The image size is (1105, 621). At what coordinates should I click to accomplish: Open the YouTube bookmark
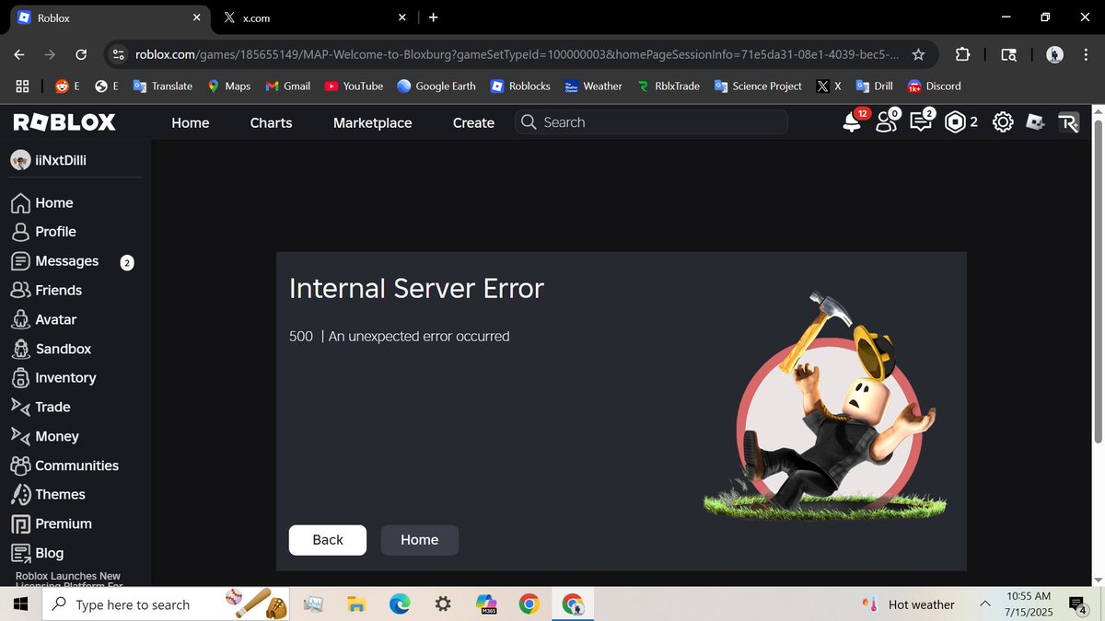[354, 86]
